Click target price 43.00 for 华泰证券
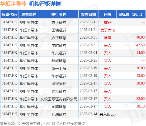Image resolution: width=146 pixels, height=126 pixels. pos(140,76)
